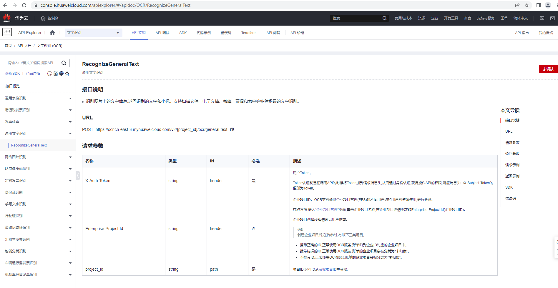Open API 集市 link

(x=522, y=33)
